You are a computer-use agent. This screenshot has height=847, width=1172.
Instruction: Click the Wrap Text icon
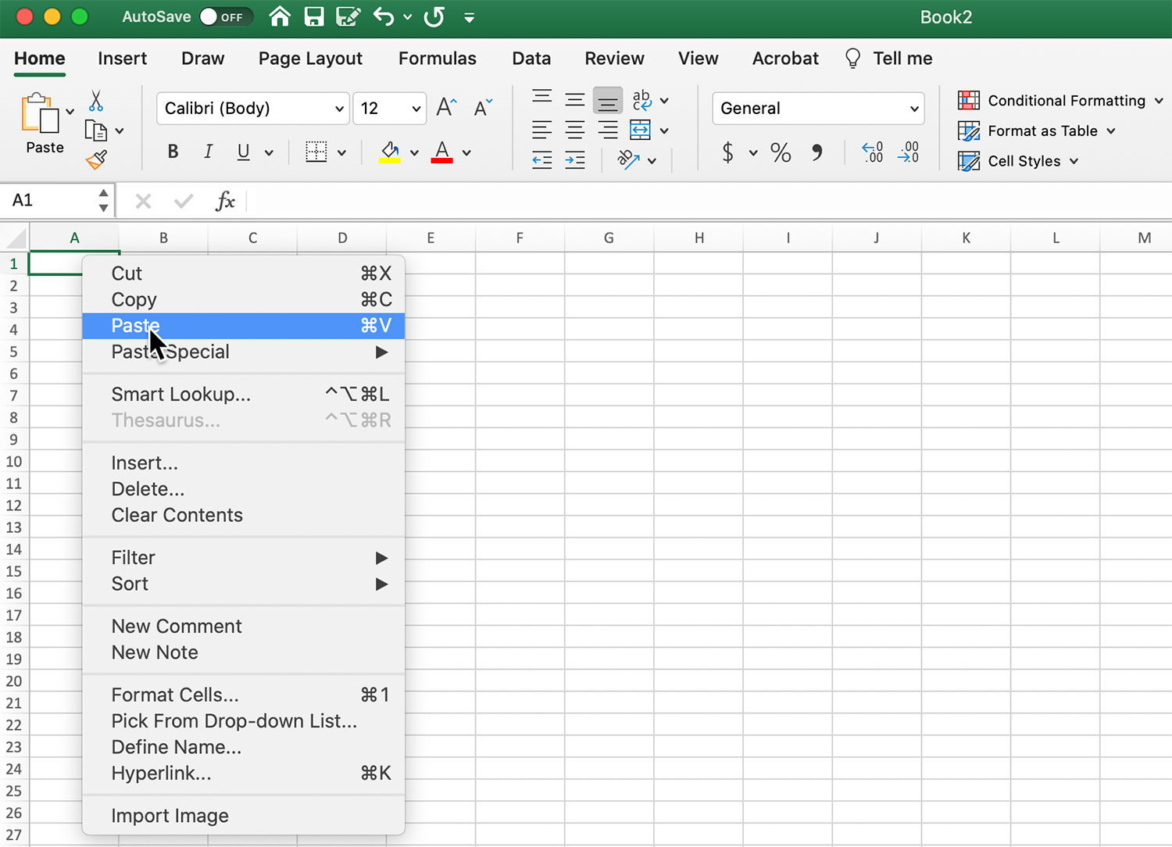pos(641,100)
